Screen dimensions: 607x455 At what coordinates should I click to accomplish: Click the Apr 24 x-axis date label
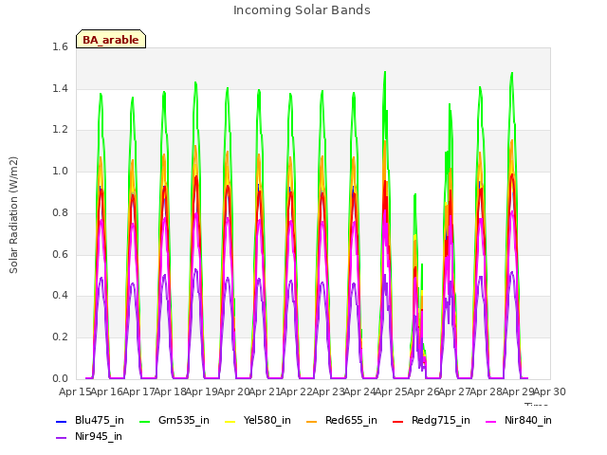point(360,391)
